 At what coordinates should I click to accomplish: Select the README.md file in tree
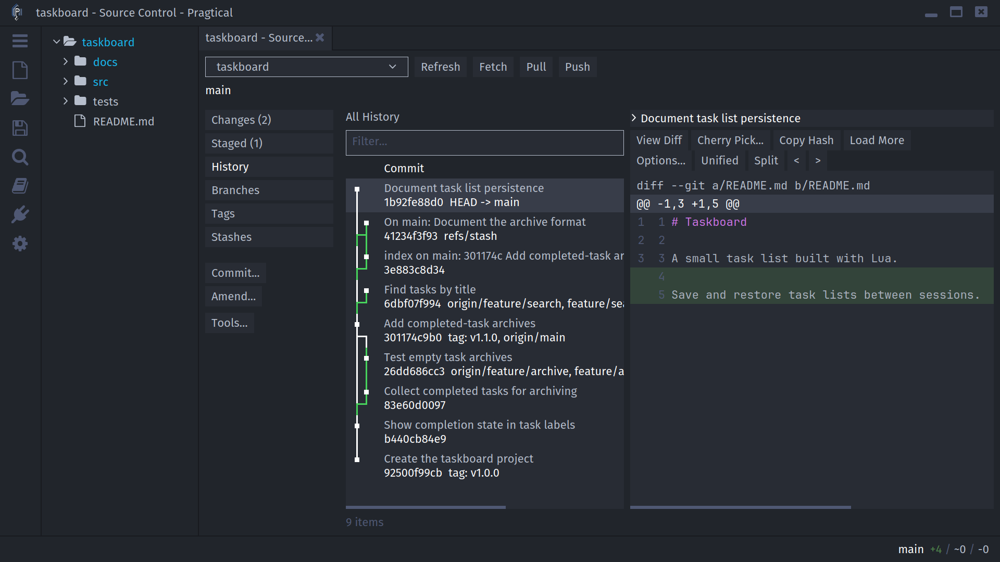(x=123, y=121)
